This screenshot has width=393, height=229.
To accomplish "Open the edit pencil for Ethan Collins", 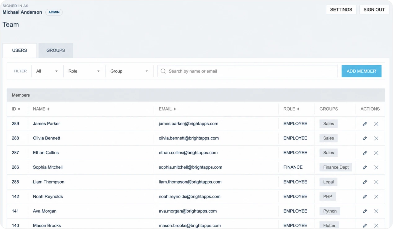I will tap(365, 153).
